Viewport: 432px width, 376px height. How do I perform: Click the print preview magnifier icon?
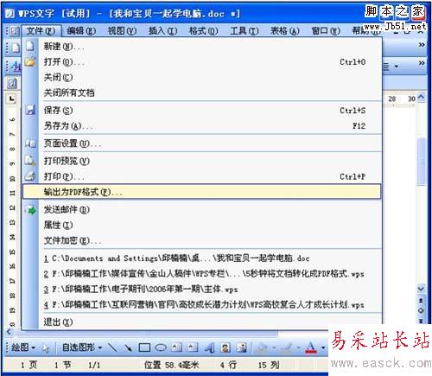click(30, 161)
